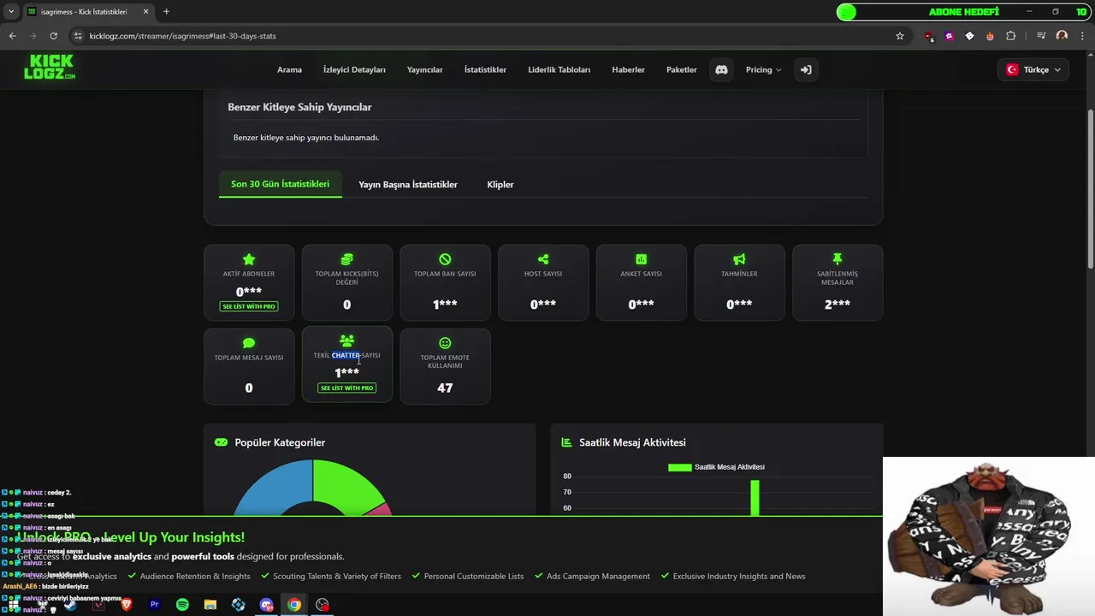Viewport: 1095px width, 616px height.
Task: Select the isagrimess Kick İstatistikleri browser tab
Action: click(88, 12)
